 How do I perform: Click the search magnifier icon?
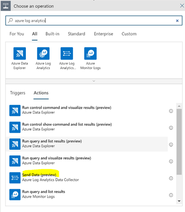tap(10, 20)
